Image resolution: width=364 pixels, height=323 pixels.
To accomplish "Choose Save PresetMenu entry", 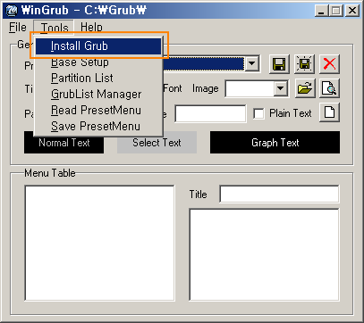I will 98,127.
